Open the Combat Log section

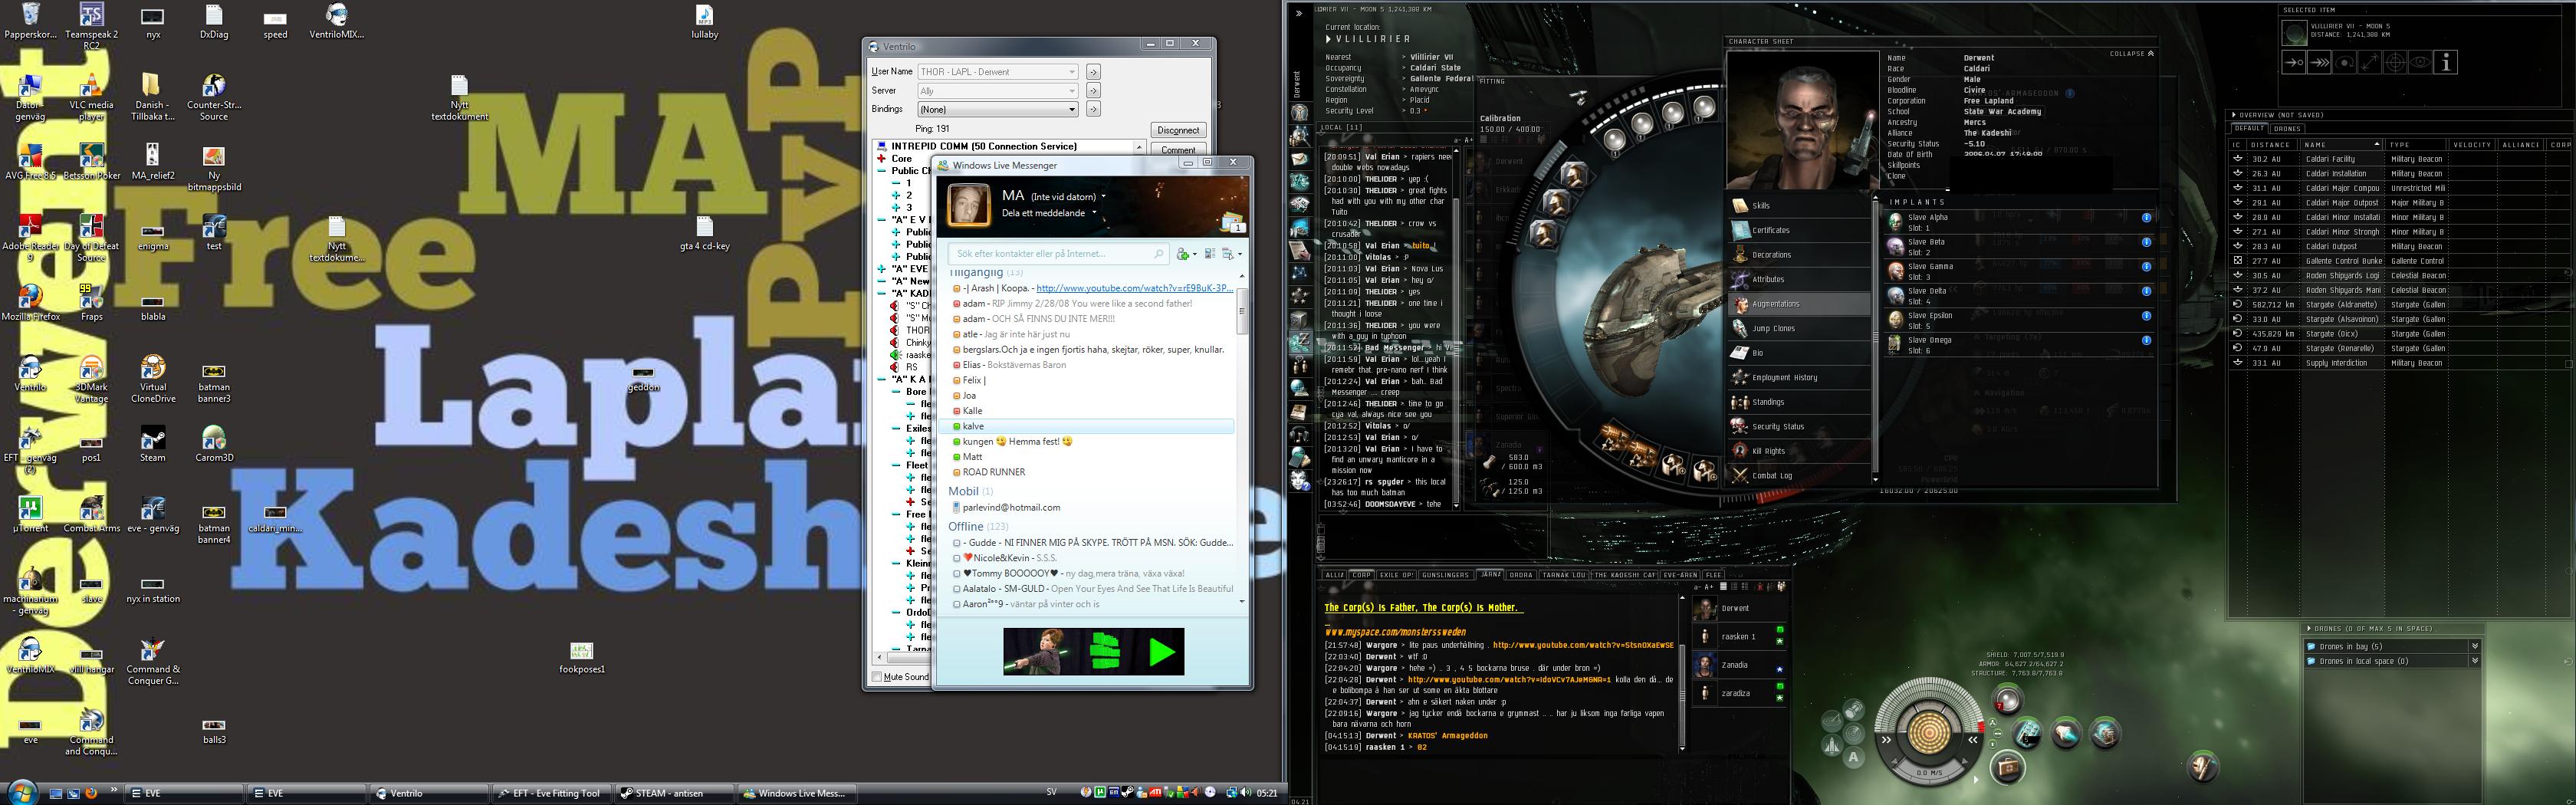(1799, 475)
